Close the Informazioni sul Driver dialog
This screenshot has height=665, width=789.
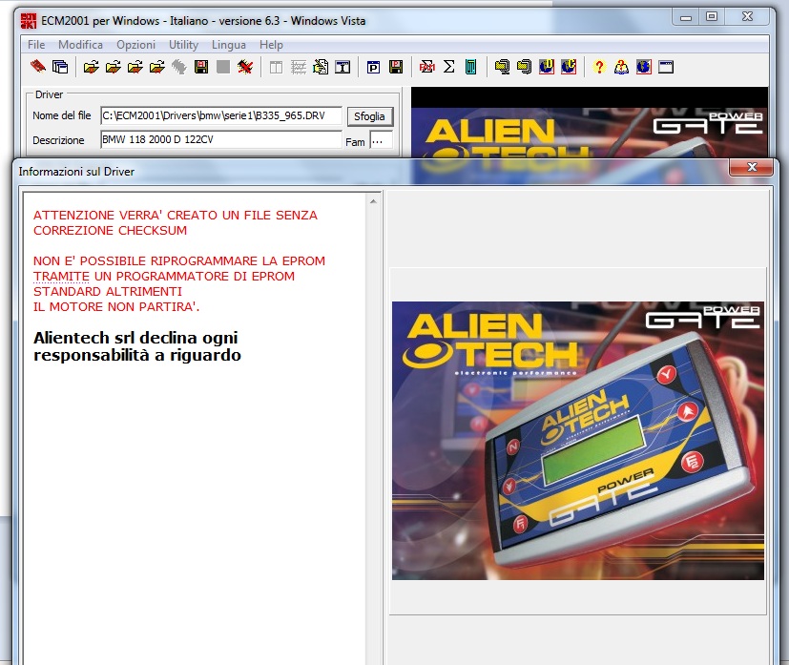click(751, 167)
